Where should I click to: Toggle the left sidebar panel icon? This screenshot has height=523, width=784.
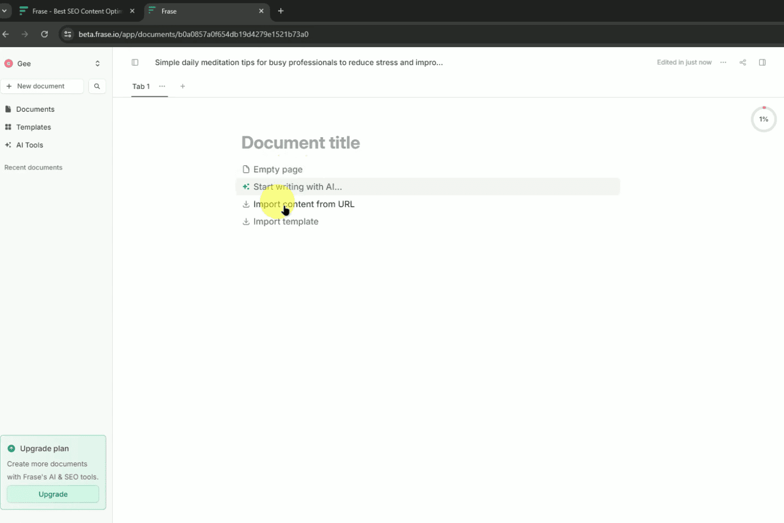(x=135, y=63)
